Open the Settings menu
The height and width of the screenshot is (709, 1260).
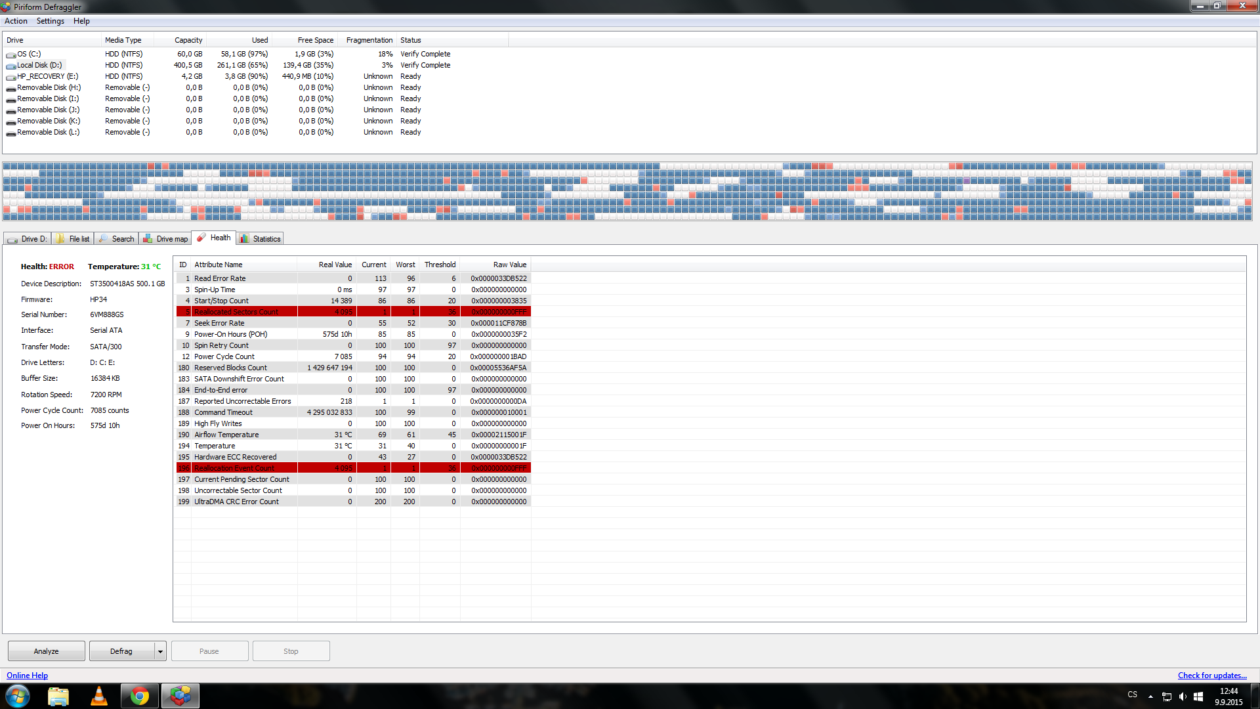click(x=51, y=21)
